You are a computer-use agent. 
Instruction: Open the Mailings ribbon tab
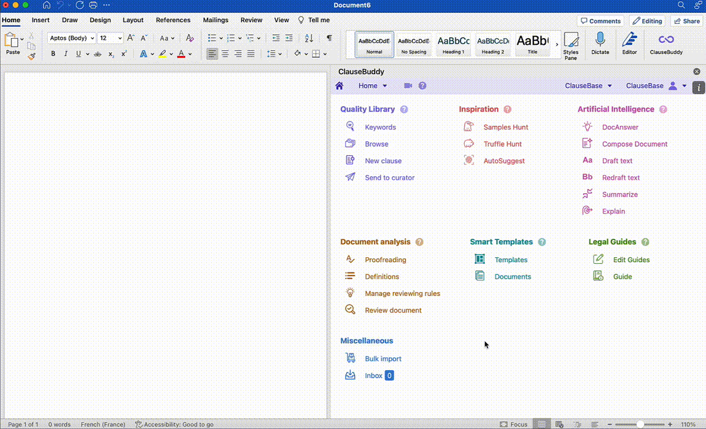[215, 20]
